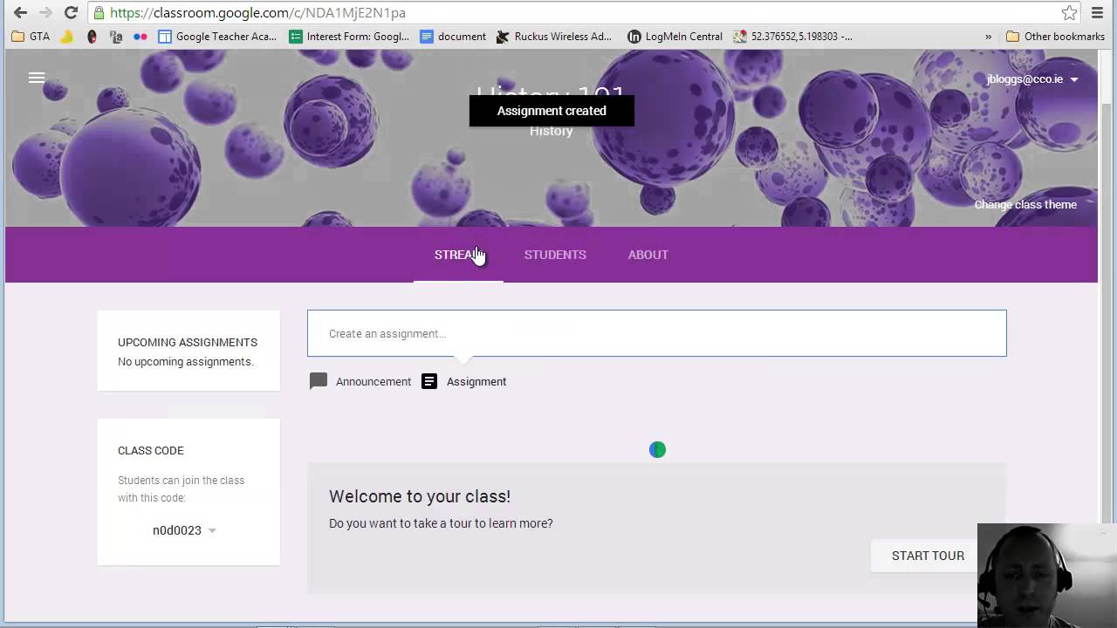Open the LogMeIn Central bookmark

click(x=675, y=37)
